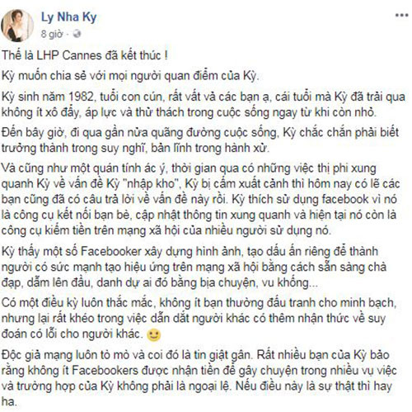Click the line 'Thế là LHP Cannes đã kết thúc'
This screenshot has width=412, height=412.
(x=85, y=55)
